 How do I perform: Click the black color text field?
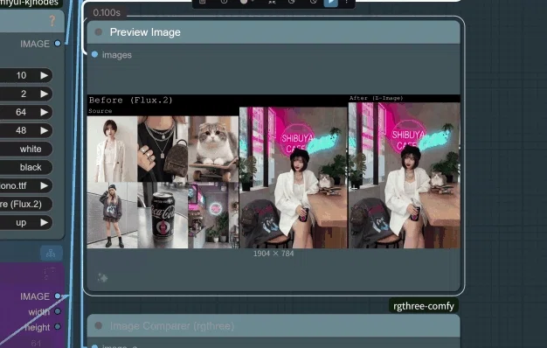26,168
